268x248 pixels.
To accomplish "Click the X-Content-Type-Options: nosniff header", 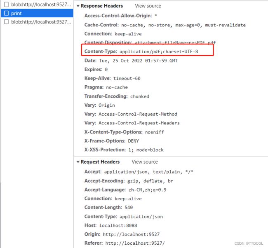I will point(124,132).
